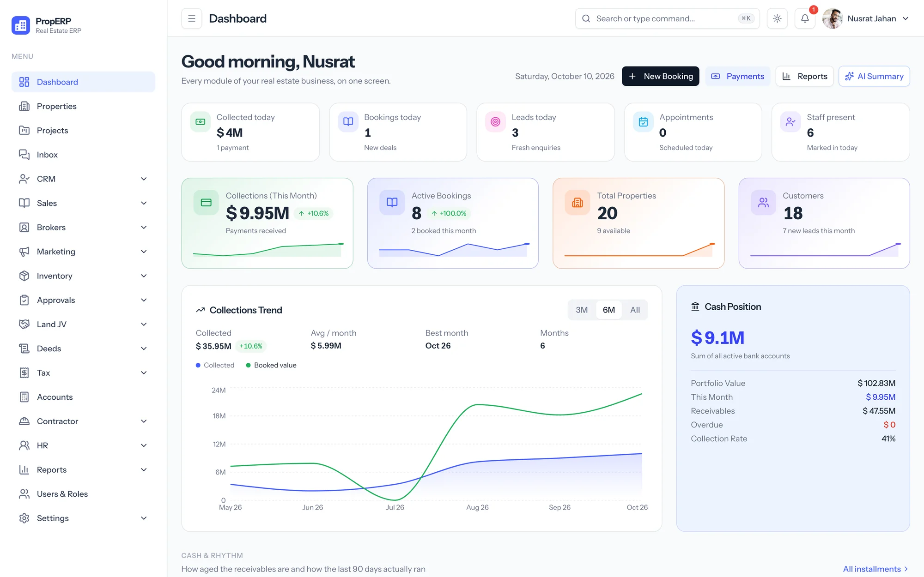924x577 pixels.
Task: Click the Total Properties building icon
Action: click(x=577, y=203)
